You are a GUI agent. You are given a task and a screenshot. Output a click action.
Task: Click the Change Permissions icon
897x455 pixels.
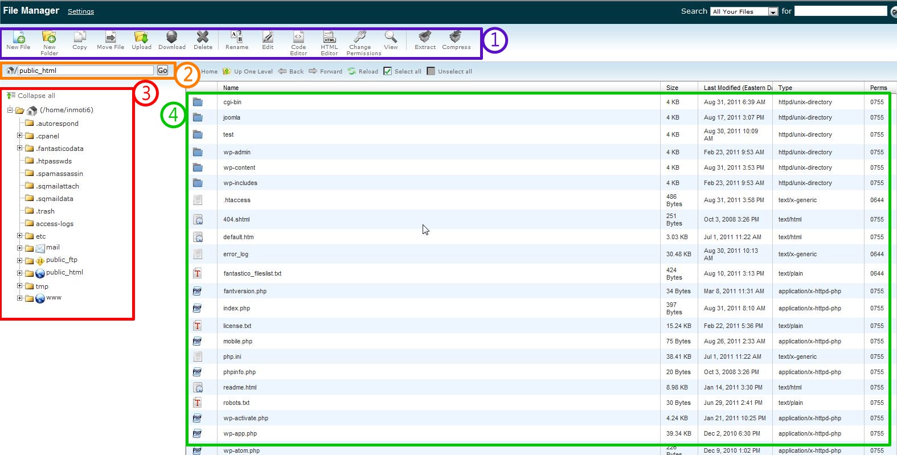click(x=360, y=38)
